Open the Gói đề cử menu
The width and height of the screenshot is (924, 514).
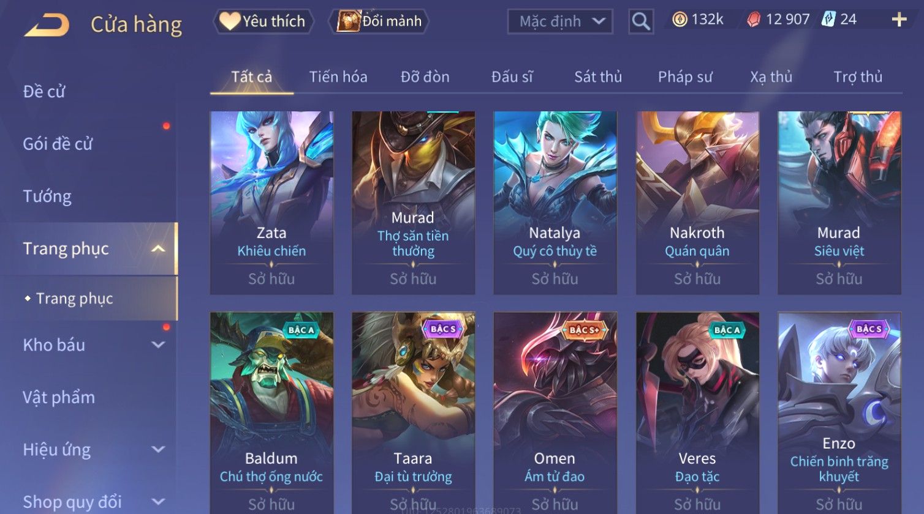58,144
